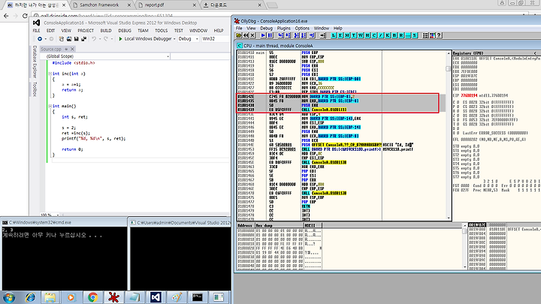Click OllyDbg red splat taskbar icon
The width and height of the screenshot is (541, 304).
(x=113, y=297)
